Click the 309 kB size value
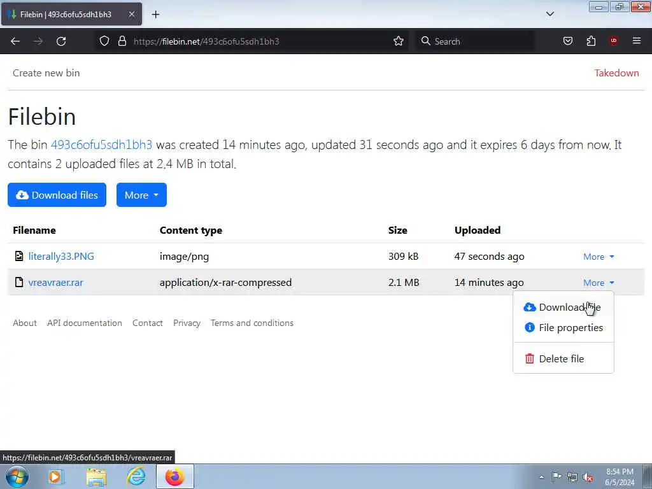Image resolution: width=652 pixels, height=489 pixels. click(x=403, y=256)
